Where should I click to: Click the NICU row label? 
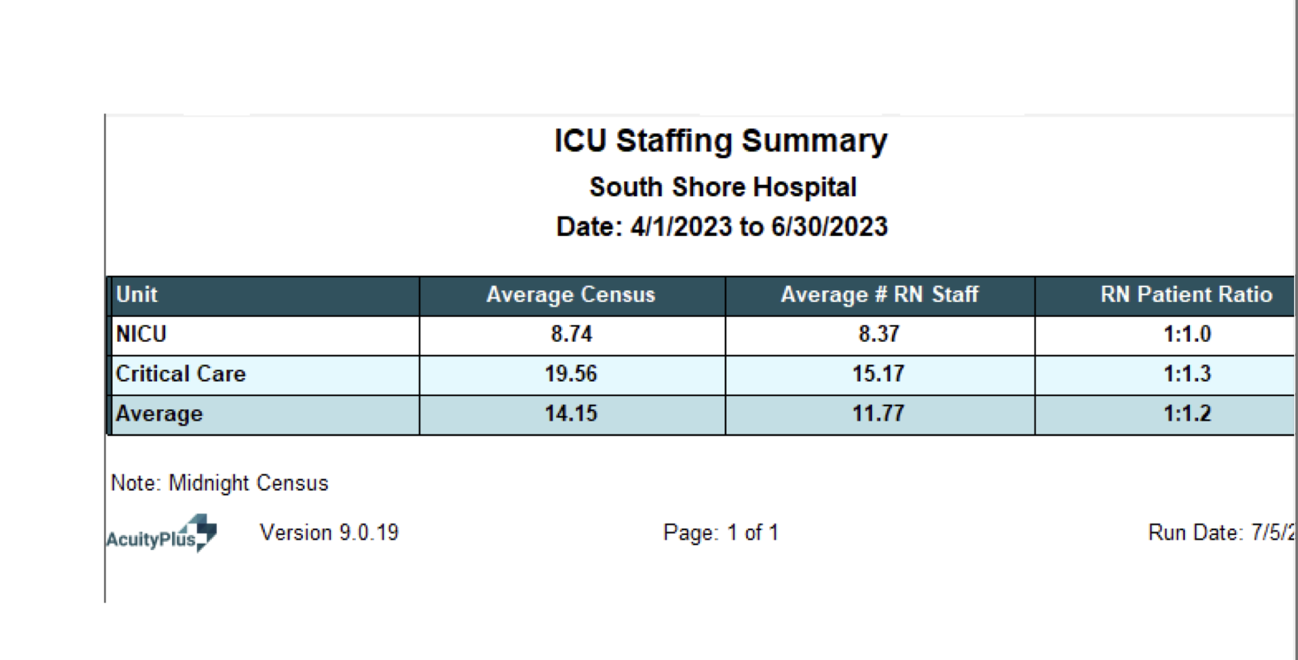[x=141, y=334]
